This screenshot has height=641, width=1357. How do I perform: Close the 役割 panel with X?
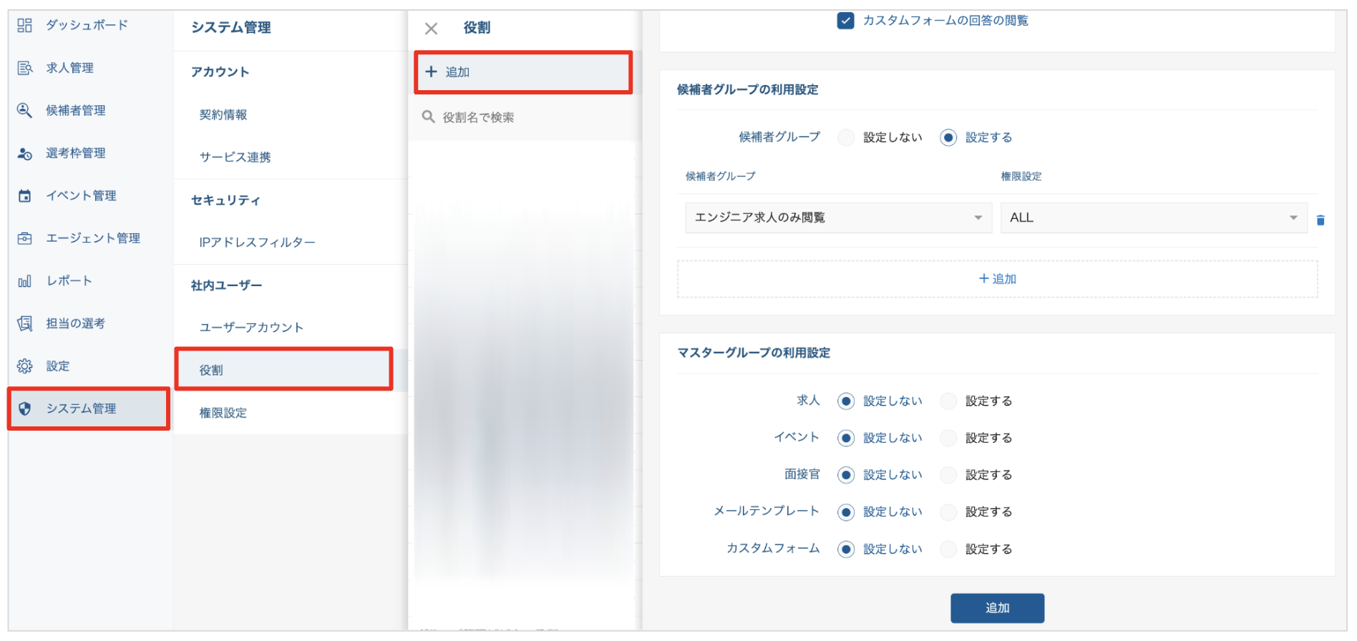click(x=431, y=29)
